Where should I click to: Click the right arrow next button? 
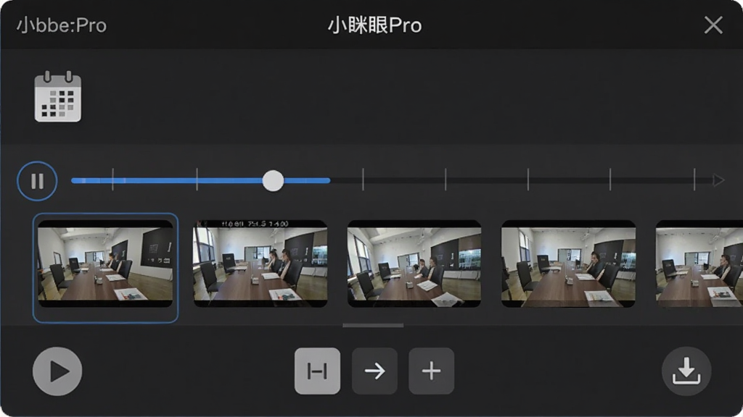click(374, 371)
